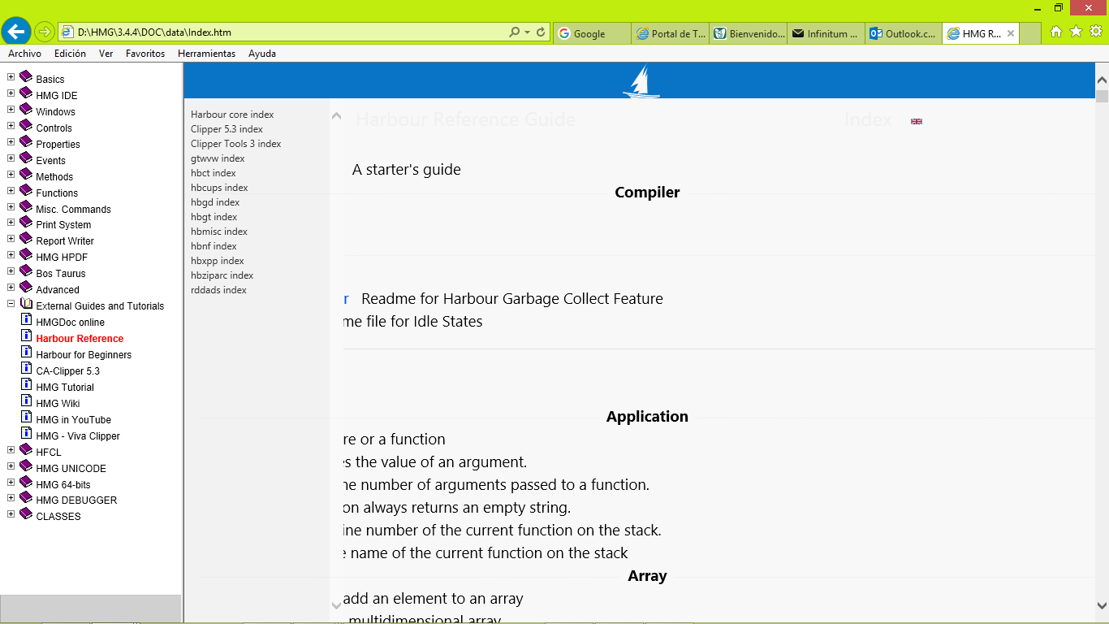Click the inner frame scroll-up chevron
Image resolution: width=1109 pixels, height=624 pixels.
pos(337,116)
